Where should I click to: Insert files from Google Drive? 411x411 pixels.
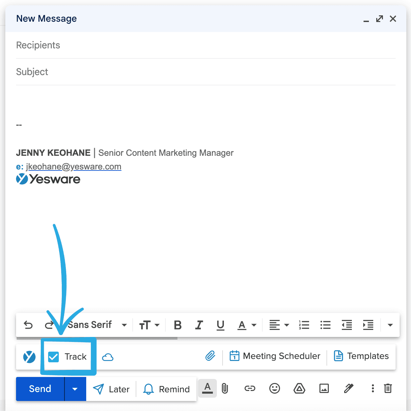pos(299,389)
